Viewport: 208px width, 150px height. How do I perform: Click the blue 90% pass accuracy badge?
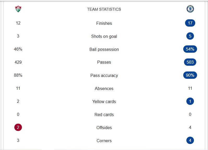click(190, 75)
